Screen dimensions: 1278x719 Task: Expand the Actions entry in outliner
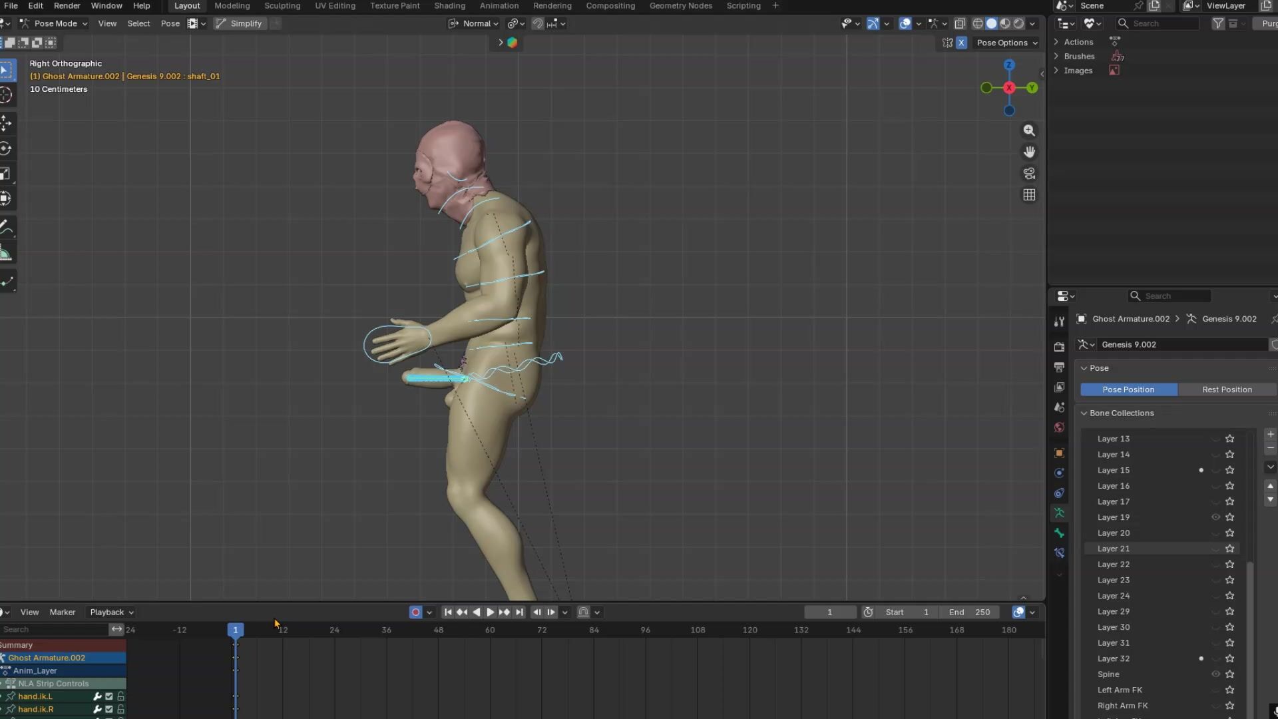tap(1056, 41)
